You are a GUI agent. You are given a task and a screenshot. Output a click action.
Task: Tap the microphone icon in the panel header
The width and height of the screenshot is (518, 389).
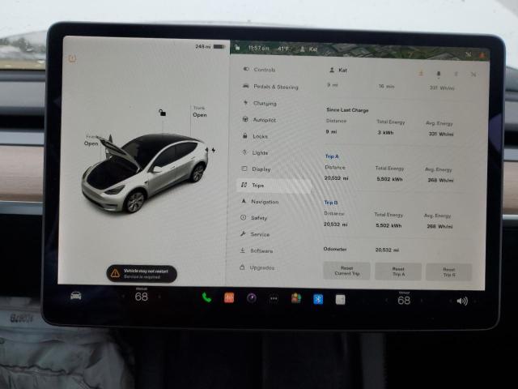point(439,74)
